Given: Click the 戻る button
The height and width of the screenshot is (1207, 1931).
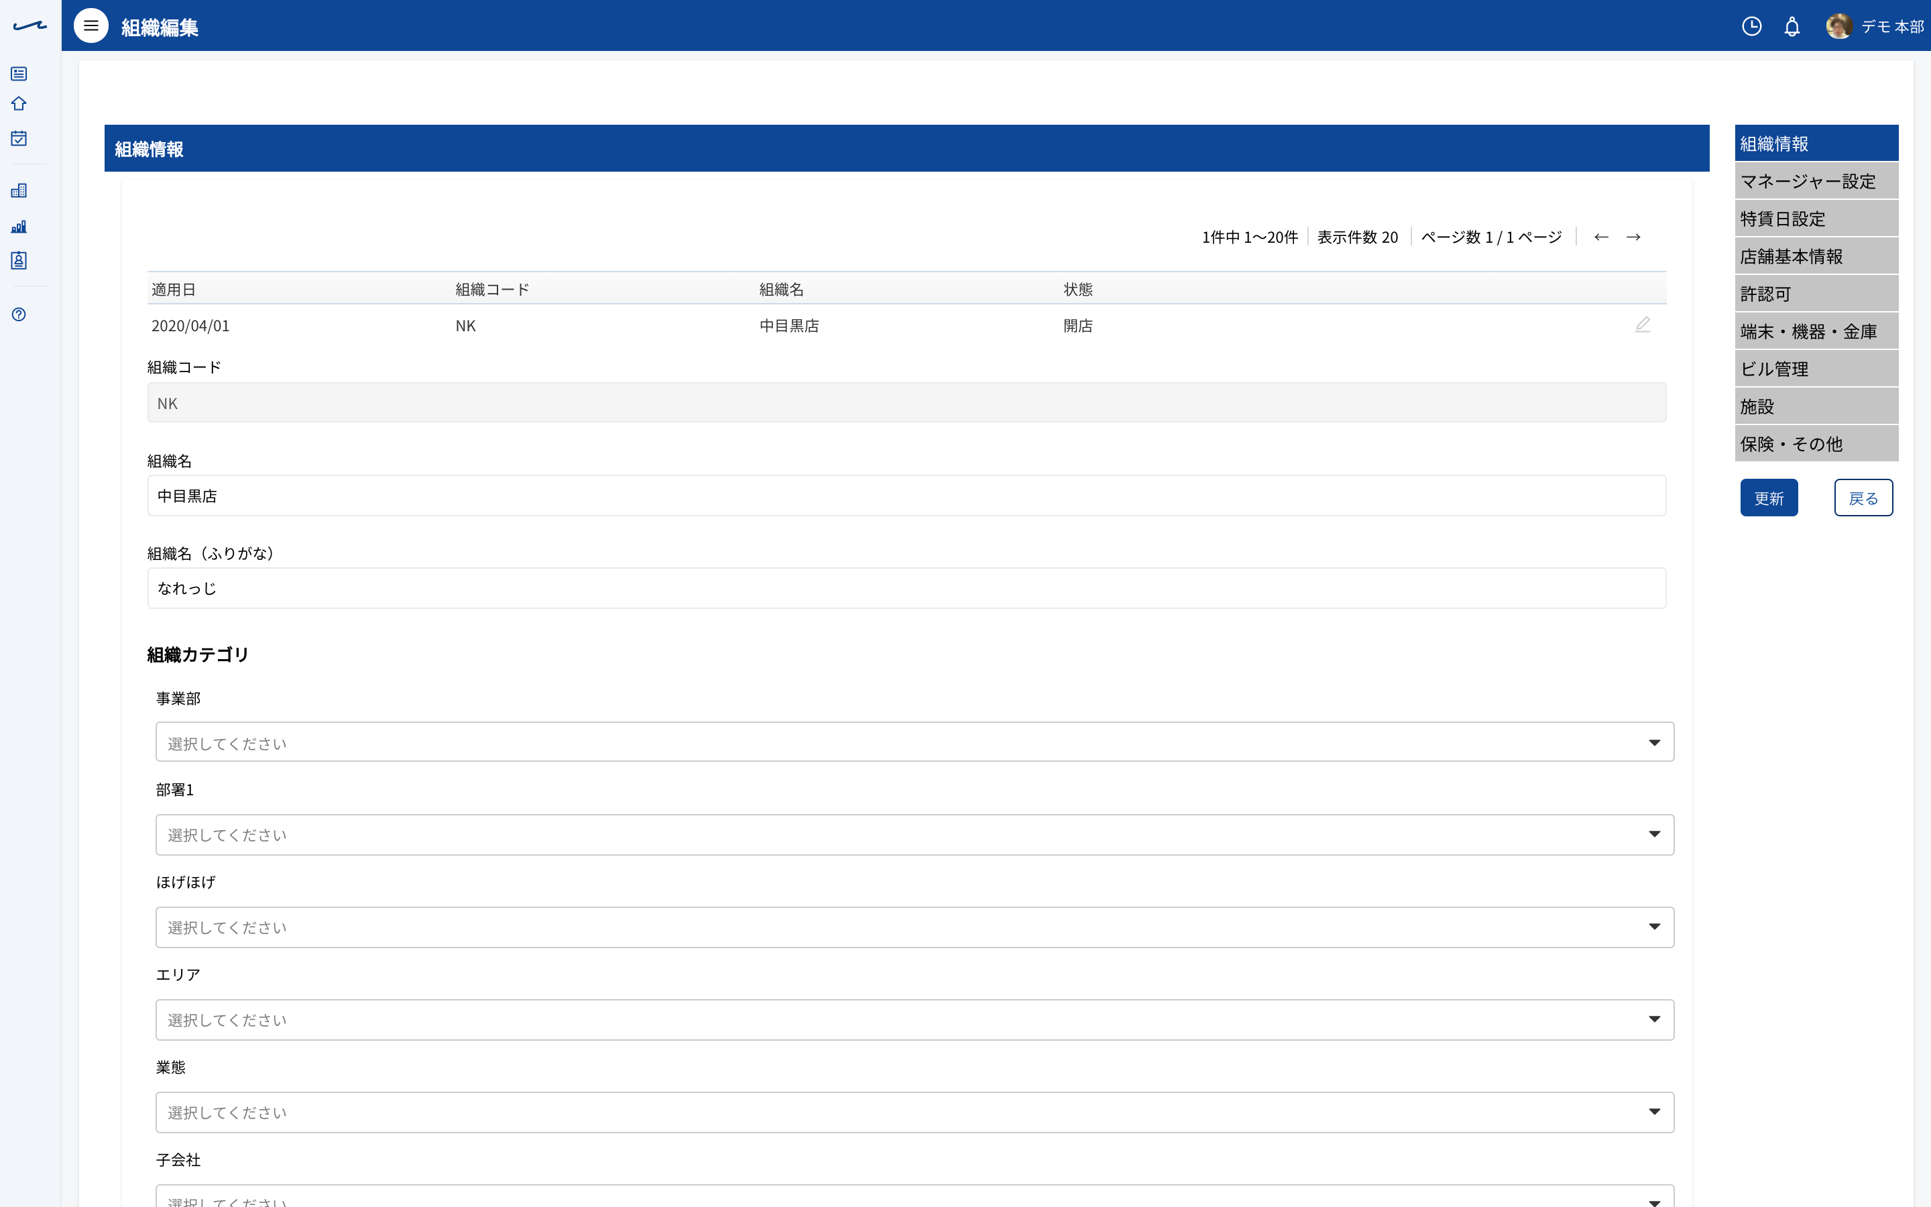Looking at the screenshot, I should (1863, 498).
